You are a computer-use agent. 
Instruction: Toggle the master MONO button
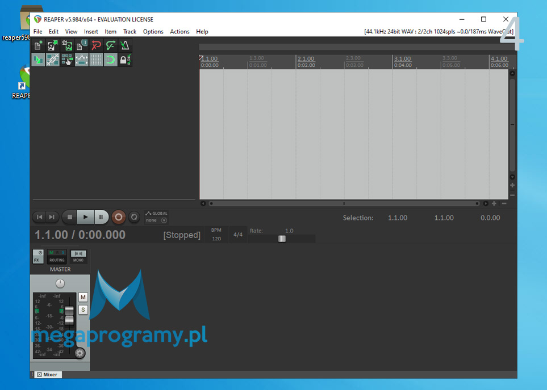[78, 257]
